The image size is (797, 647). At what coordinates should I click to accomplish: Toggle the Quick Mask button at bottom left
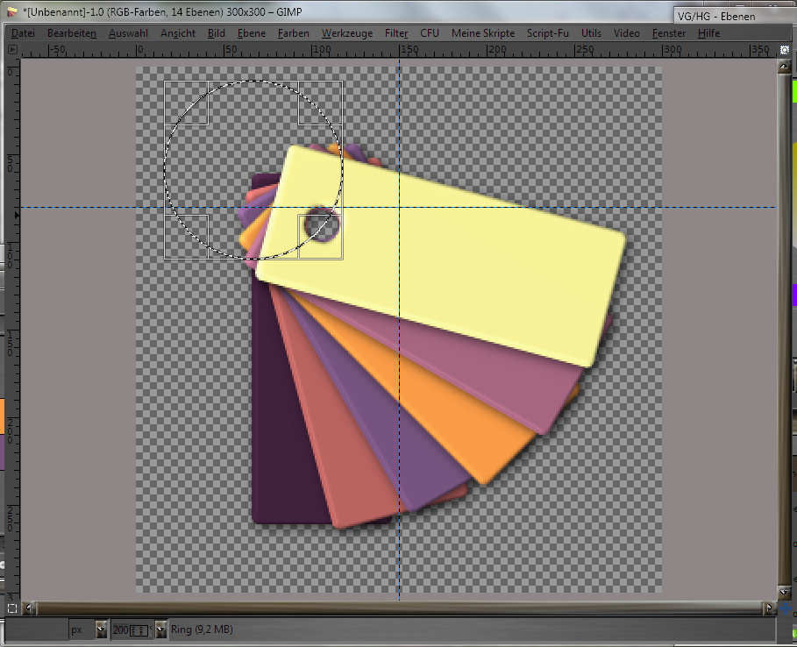tap(12, 608)
